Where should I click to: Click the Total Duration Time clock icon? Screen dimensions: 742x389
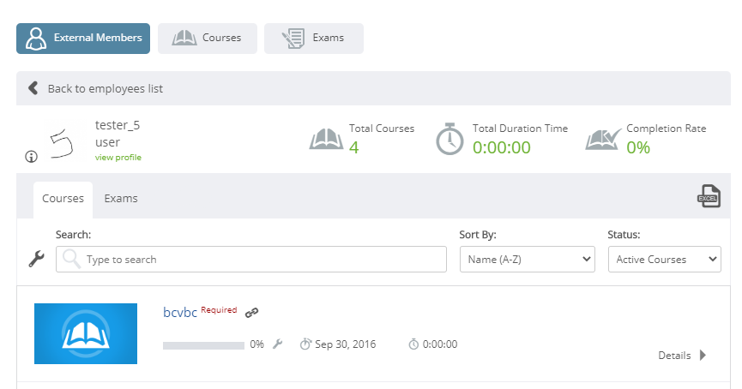point(449,139)
